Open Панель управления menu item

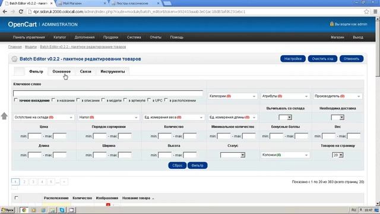tap(29, 37)
